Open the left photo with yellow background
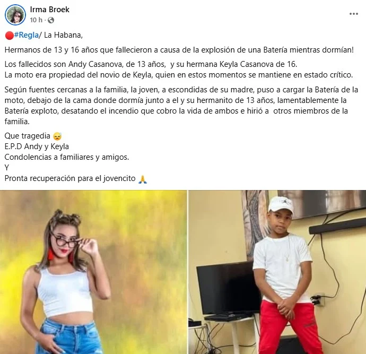The height and width of the screenshot is (354, 366). click(x=93, y=272)
